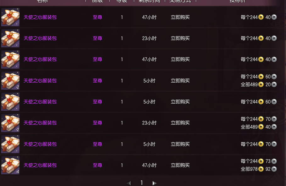This screenshot has height=186, width=286.
Task: Select 天使之心服装包 name in the first listing
Action: pyautogui.click(x=40, y=17)
